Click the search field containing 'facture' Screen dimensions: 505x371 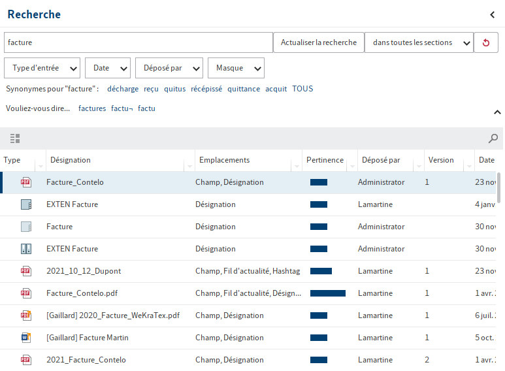pyautogui.click(x=138, y=42)
